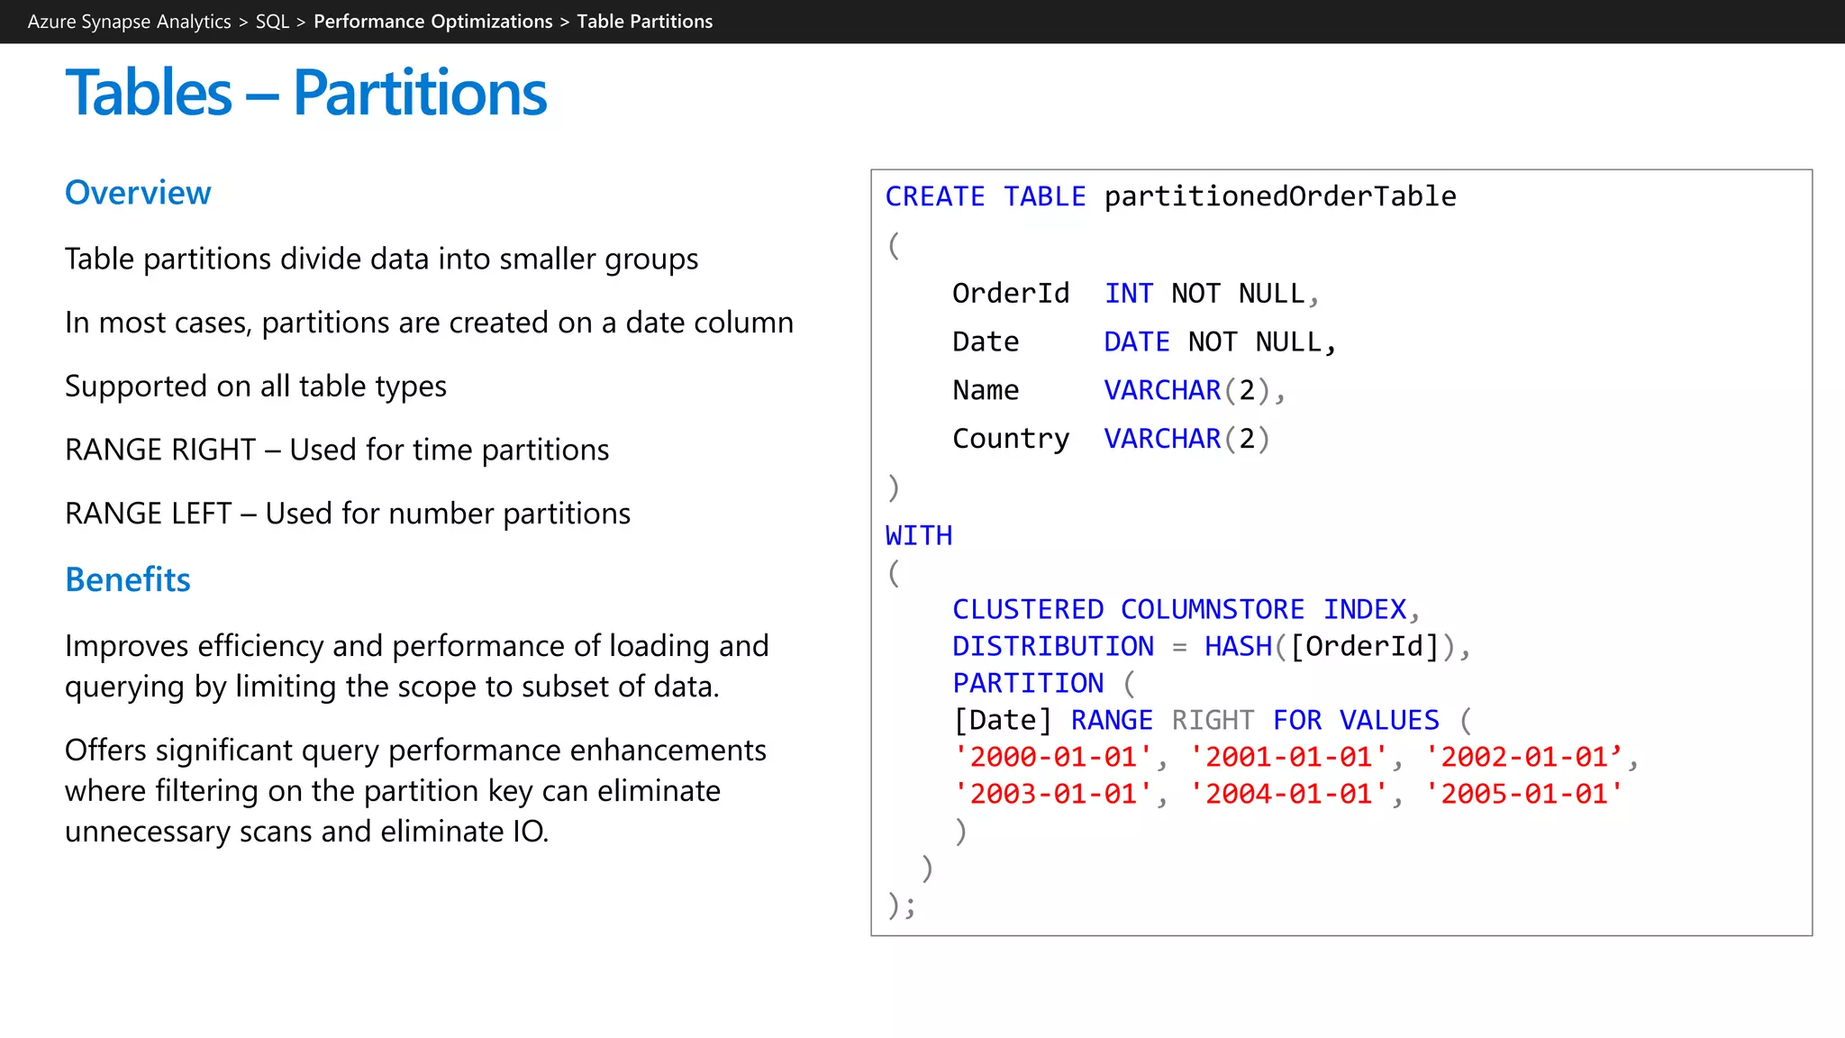Screen dimensions: 1845x1038
Task: Click the paragraph starting 'Offers significant query performance'
Action: click(x=415, y=790)
